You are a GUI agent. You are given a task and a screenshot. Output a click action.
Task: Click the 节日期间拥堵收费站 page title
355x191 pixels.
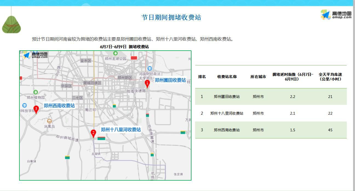(171, 18)
